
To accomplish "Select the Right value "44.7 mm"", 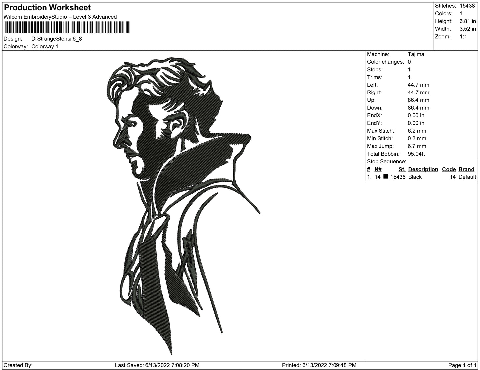I will coord(418,92).
